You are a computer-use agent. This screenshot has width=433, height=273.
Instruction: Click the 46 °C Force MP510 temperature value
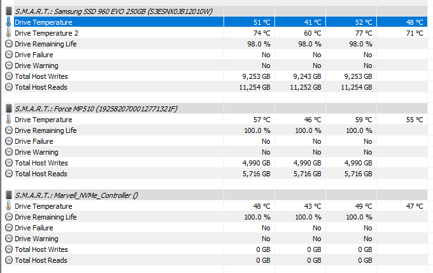(313, 120)
